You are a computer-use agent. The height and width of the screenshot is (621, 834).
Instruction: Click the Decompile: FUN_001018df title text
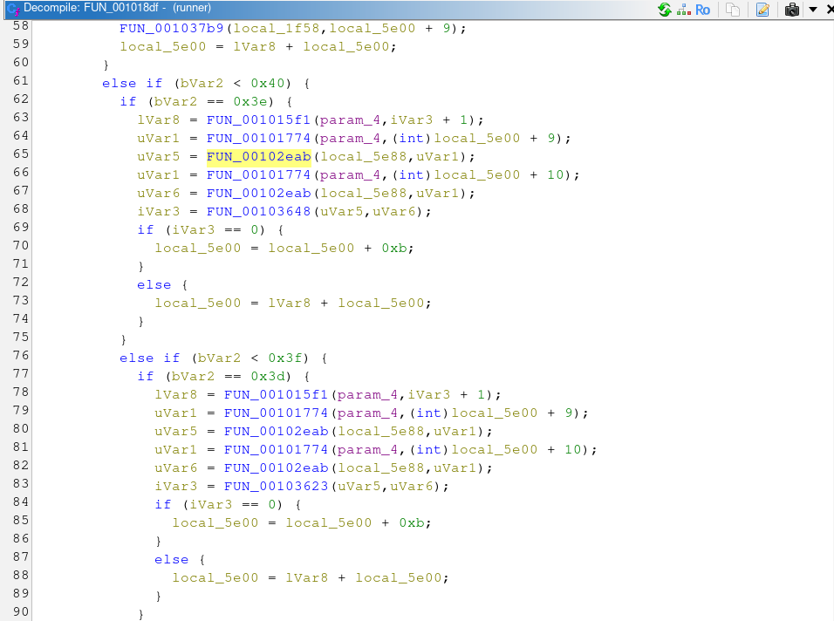(91, 8)
